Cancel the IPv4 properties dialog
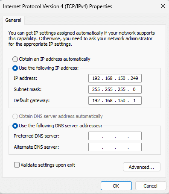Screen dimensions: 169x194 pos(151,186)
